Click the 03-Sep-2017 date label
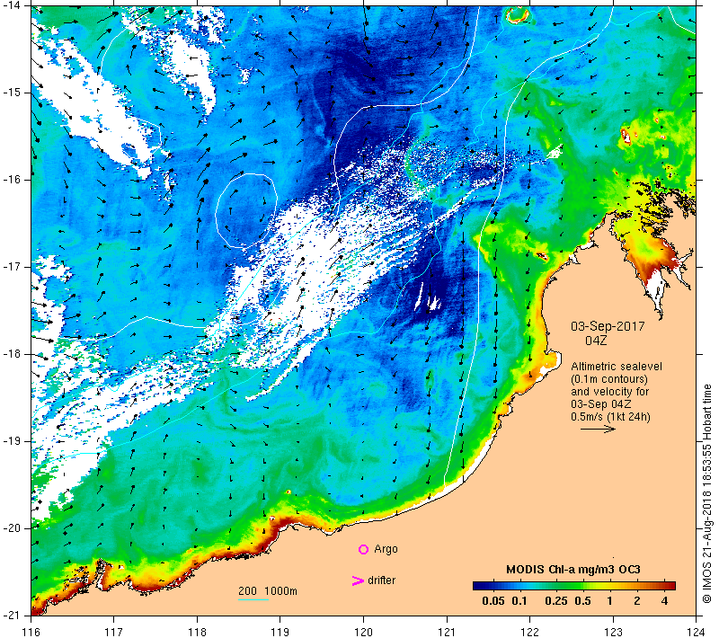719x638 pixels. pyautogui.click(x=608, y=326)
